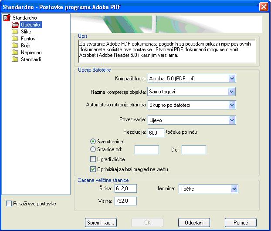The image size is (271, 231).
Task: Click the Spremi kao... button
Action: click(x=101, y=223)
